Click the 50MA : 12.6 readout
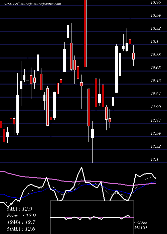This screenshot has height=234, width=167. click(x=21, y=229)
